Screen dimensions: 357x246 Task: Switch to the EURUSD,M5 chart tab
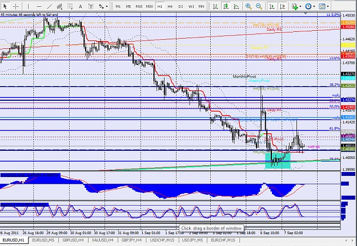point(43,240)
